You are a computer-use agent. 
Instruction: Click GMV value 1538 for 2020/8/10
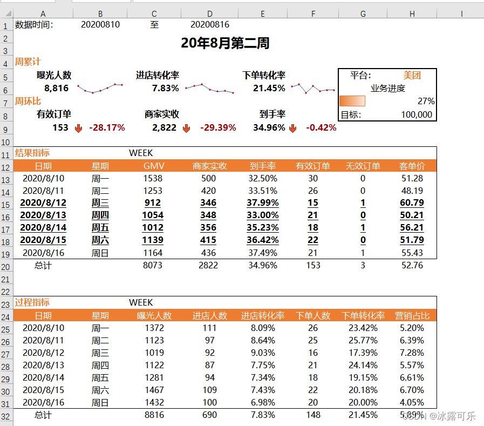(153, 178)
